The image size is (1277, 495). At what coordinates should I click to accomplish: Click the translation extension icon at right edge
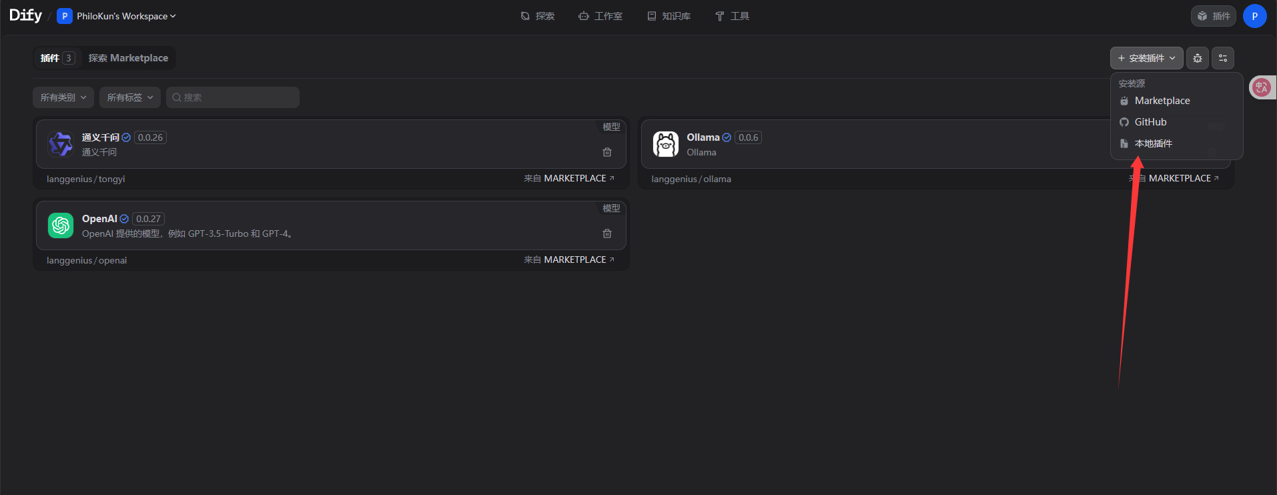[1261, 87]
